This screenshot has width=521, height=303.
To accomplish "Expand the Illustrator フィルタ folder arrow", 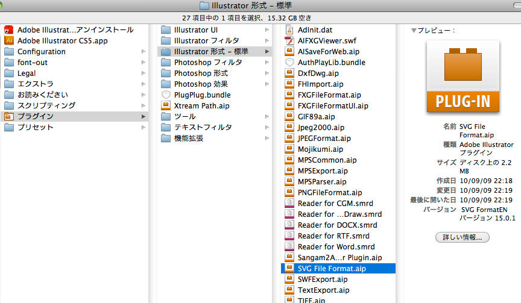I will click(x=267, y=41).
